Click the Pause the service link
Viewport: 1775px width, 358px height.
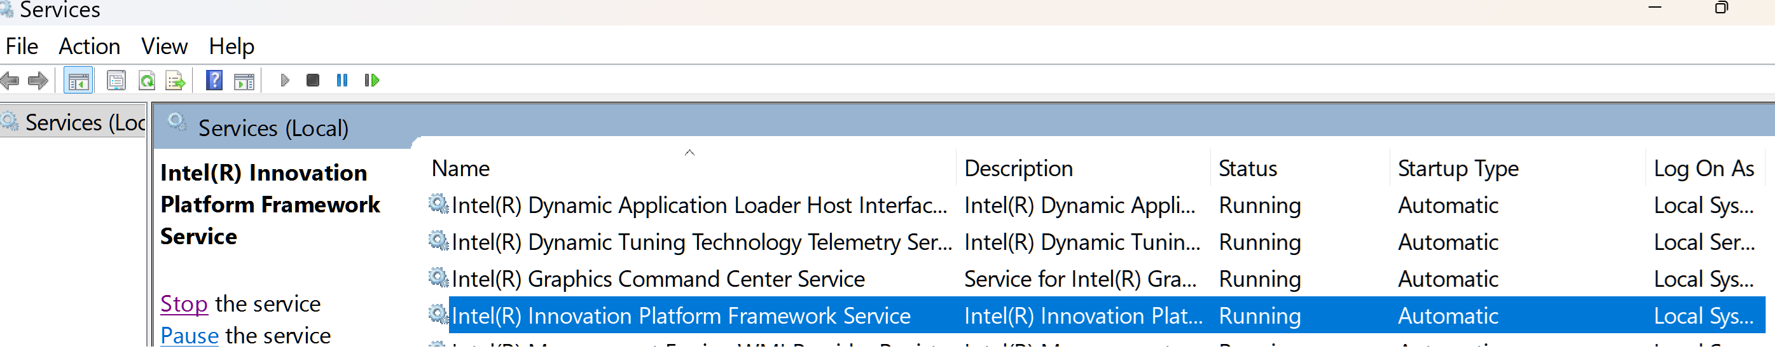pyautogui.click(x=189, y=335)
